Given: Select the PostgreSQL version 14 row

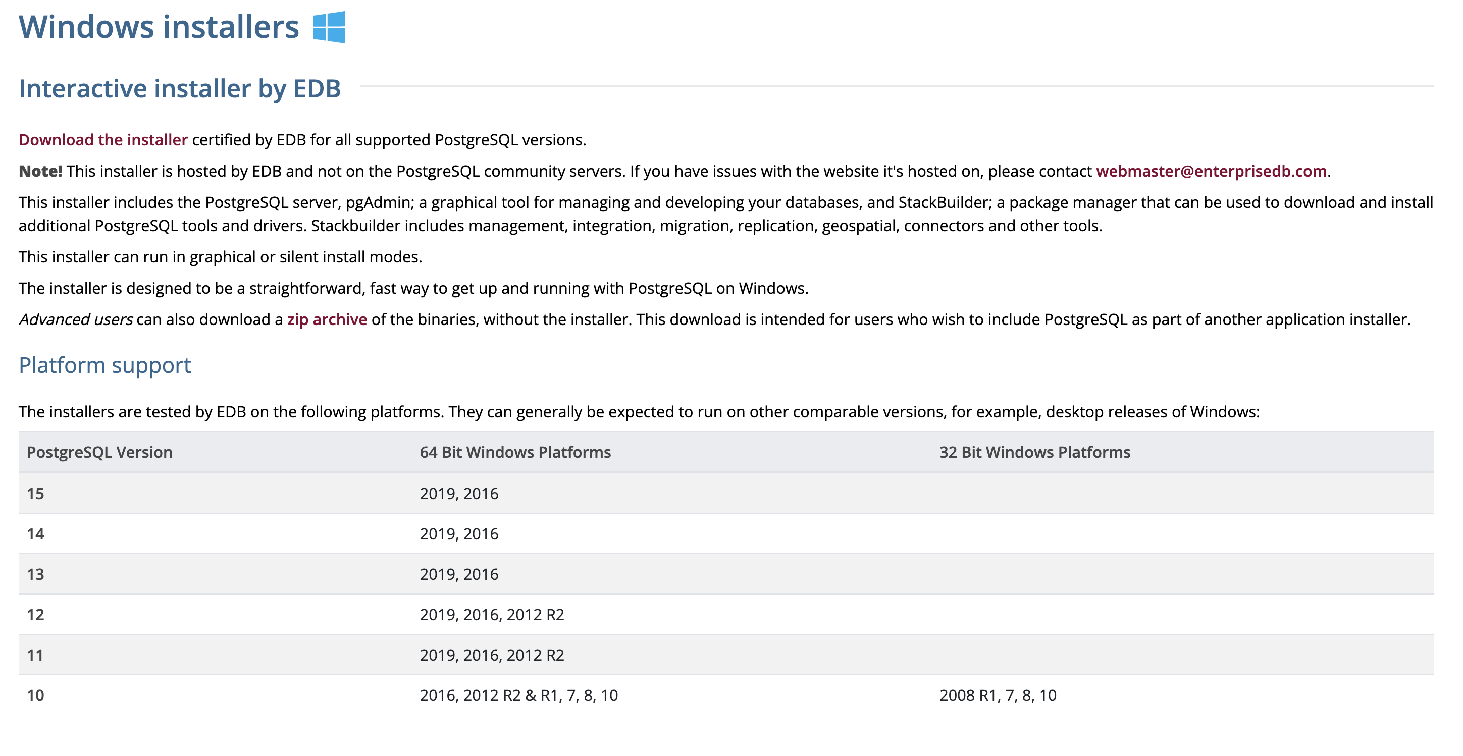Looking at the screenshot, I should 35,534.
